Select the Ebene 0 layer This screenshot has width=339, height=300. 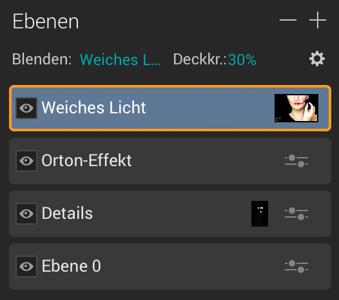tap(170, 267)
